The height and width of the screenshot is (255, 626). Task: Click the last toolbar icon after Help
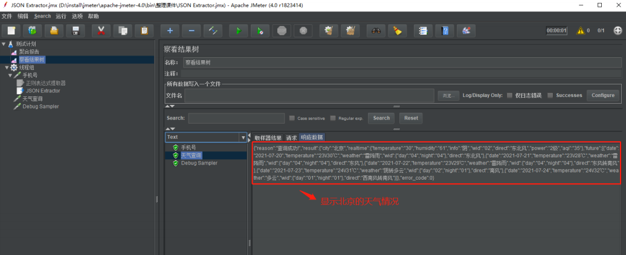click(466, 31)
